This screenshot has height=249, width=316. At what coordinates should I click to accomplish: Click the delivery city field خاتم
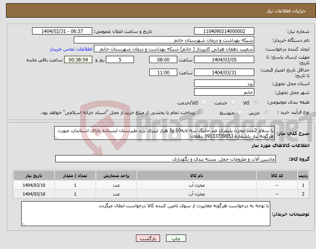[224, 92]
